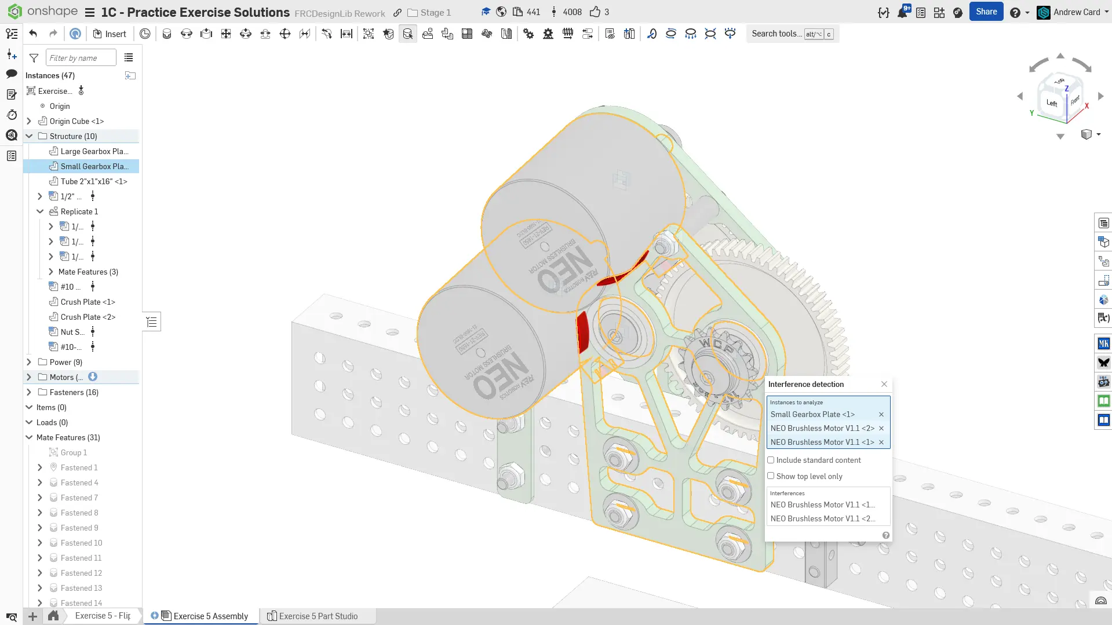Click the Share button
This screenshot has width=1112, height=625.
[x=986, y=12]
